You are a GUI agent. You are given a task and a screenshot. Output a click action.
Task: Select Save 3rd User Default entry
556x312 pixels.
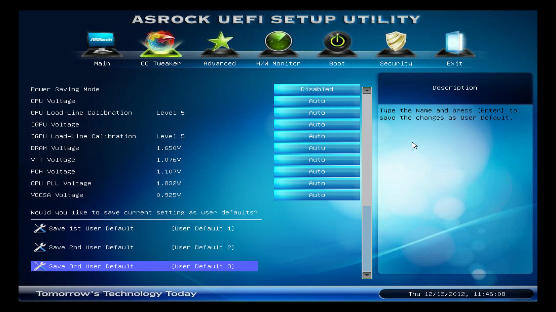tap(91, 266)
